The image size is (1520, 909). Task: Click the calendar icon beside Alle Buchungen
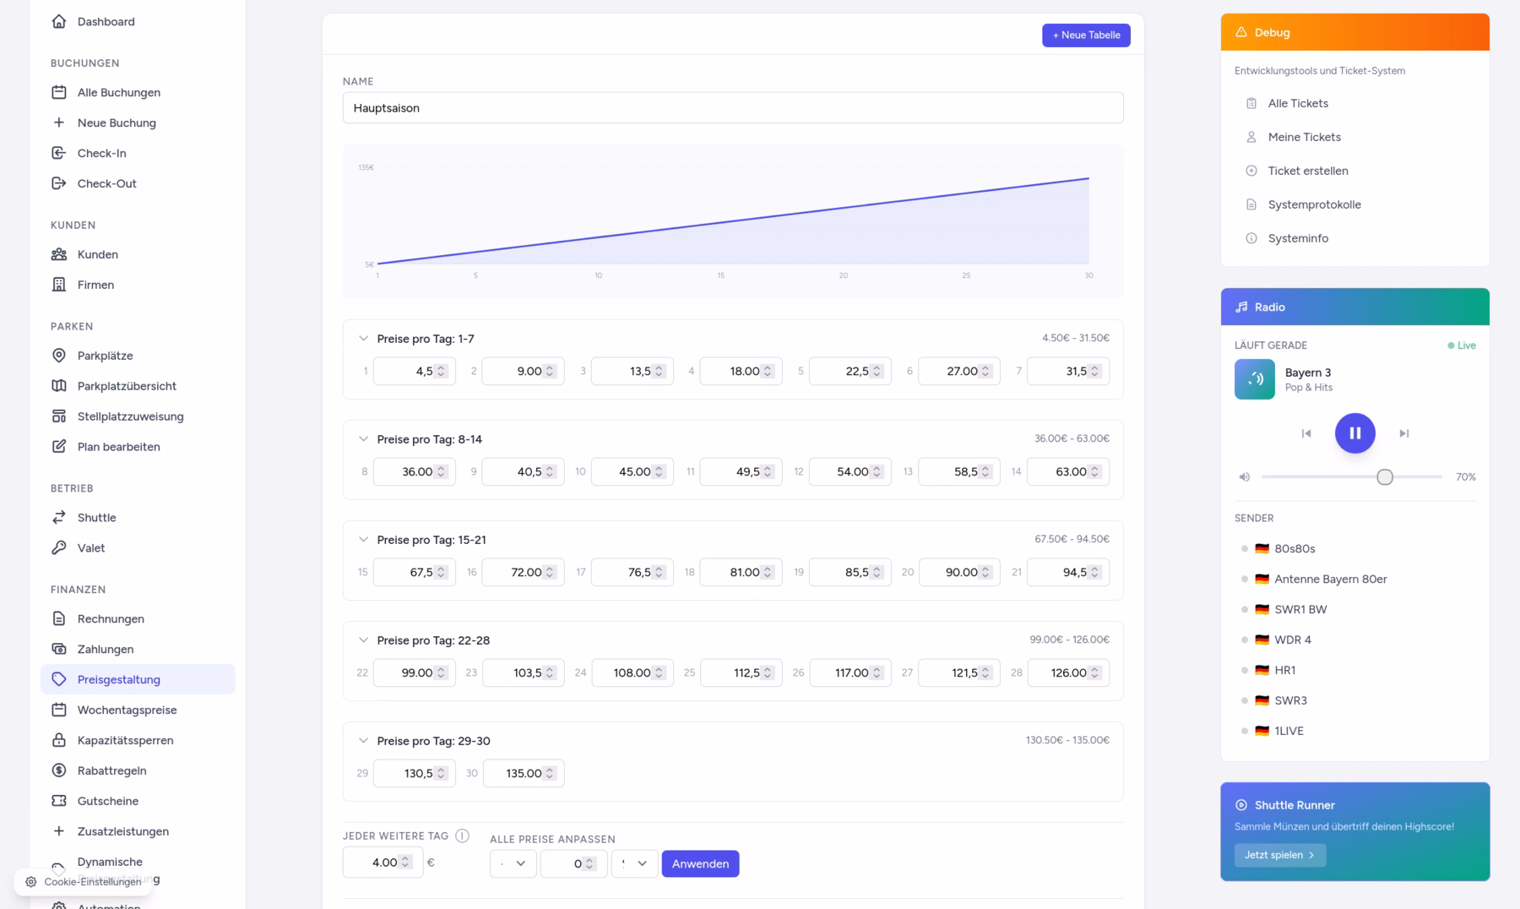point(59,93)
